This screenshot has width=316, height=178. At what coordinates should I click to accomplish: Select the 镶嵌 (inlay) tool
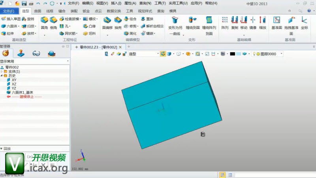[x=147, y=33]
